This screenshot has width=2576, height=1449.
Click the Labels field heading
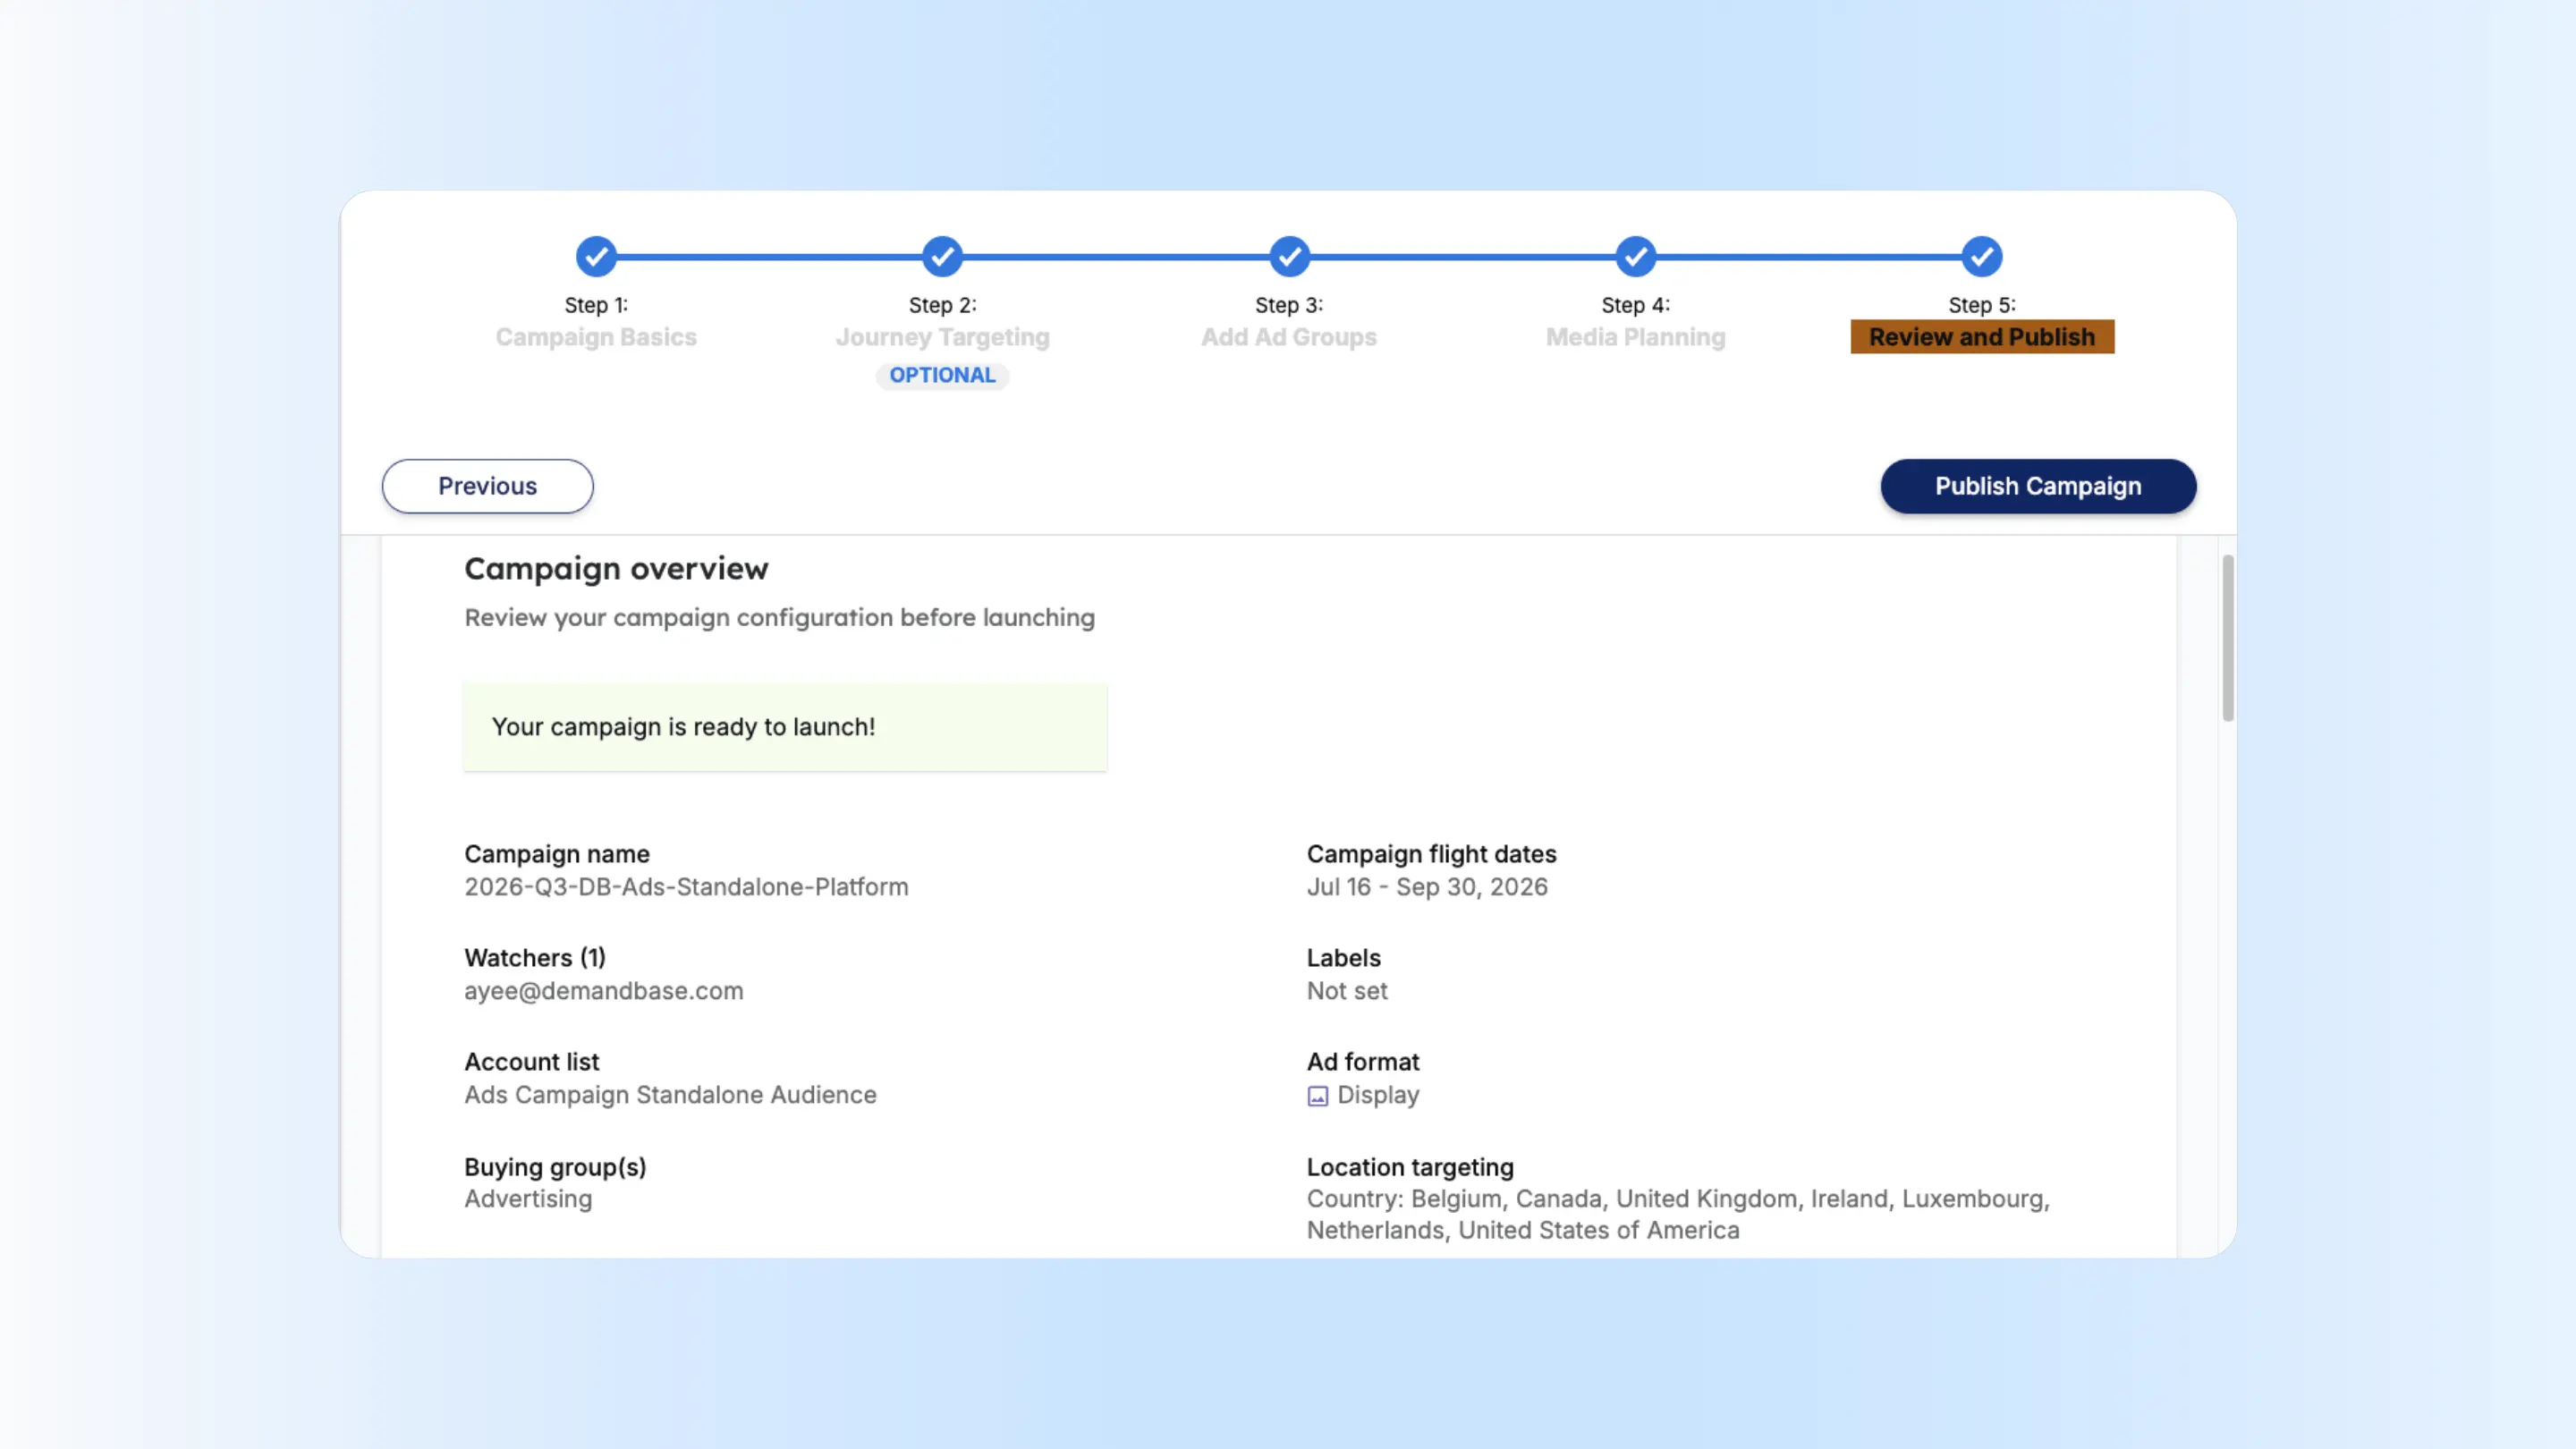[x=1343, y=958]
